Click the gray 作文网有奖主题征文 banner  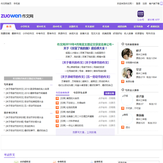tap(28, 78)
